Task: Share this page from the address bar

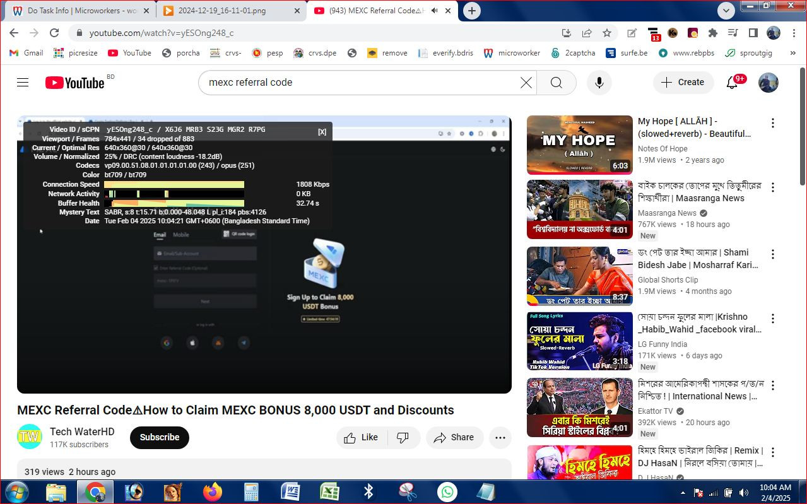Action: point(587,33)
